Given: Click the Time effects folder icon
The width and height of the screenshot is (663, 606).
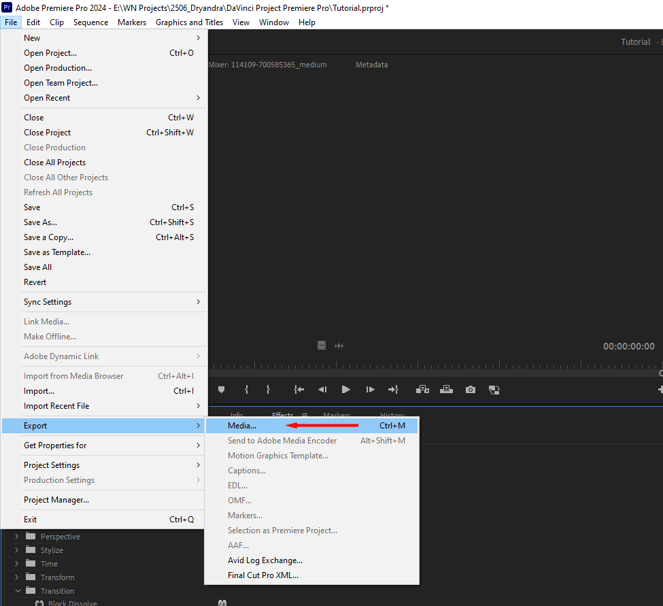Looking at the screenshot, I should point(31,563).
